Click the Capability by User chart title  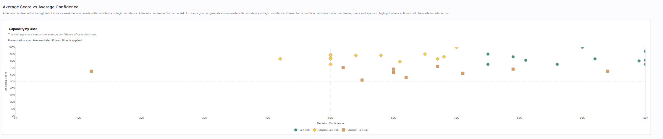[x=23, y=29]
